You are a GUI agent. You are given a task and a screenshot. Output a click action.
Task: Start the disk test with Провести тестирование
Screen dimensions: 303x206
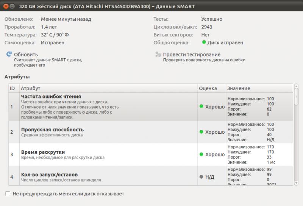tap(192, 55)
